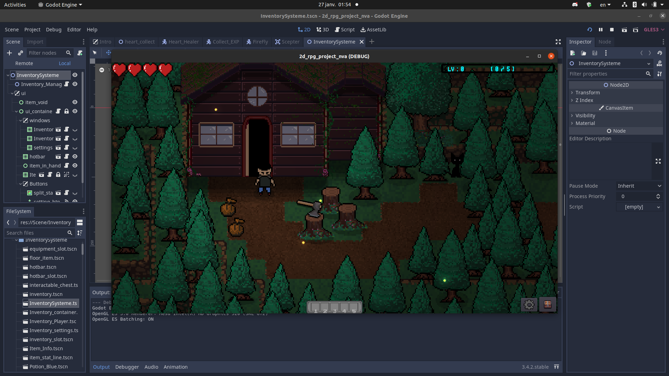Click the inventory settings gear icon
Screen dimensions: 669x376
(x=529, y=304)
